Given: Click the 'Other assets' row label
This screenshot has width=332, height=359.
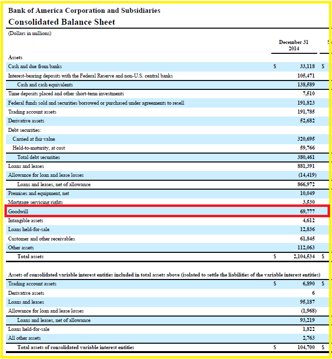Looking at the screenshot, I should (21, 247).
